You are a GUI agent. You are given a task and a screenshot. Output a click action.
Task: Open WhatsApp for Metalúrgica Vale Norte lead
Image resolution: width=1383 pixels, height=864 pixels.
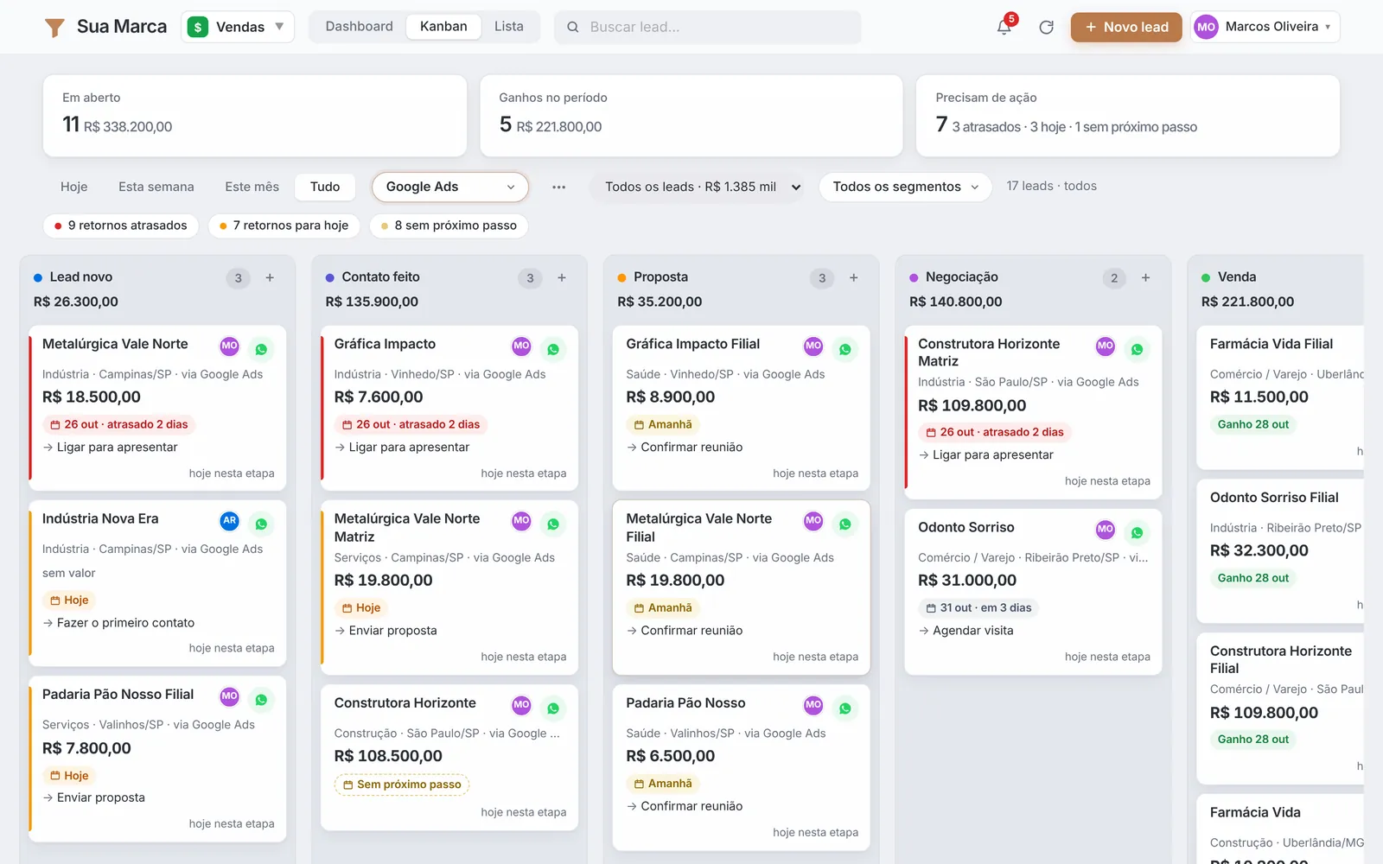(x=261, y=349)
